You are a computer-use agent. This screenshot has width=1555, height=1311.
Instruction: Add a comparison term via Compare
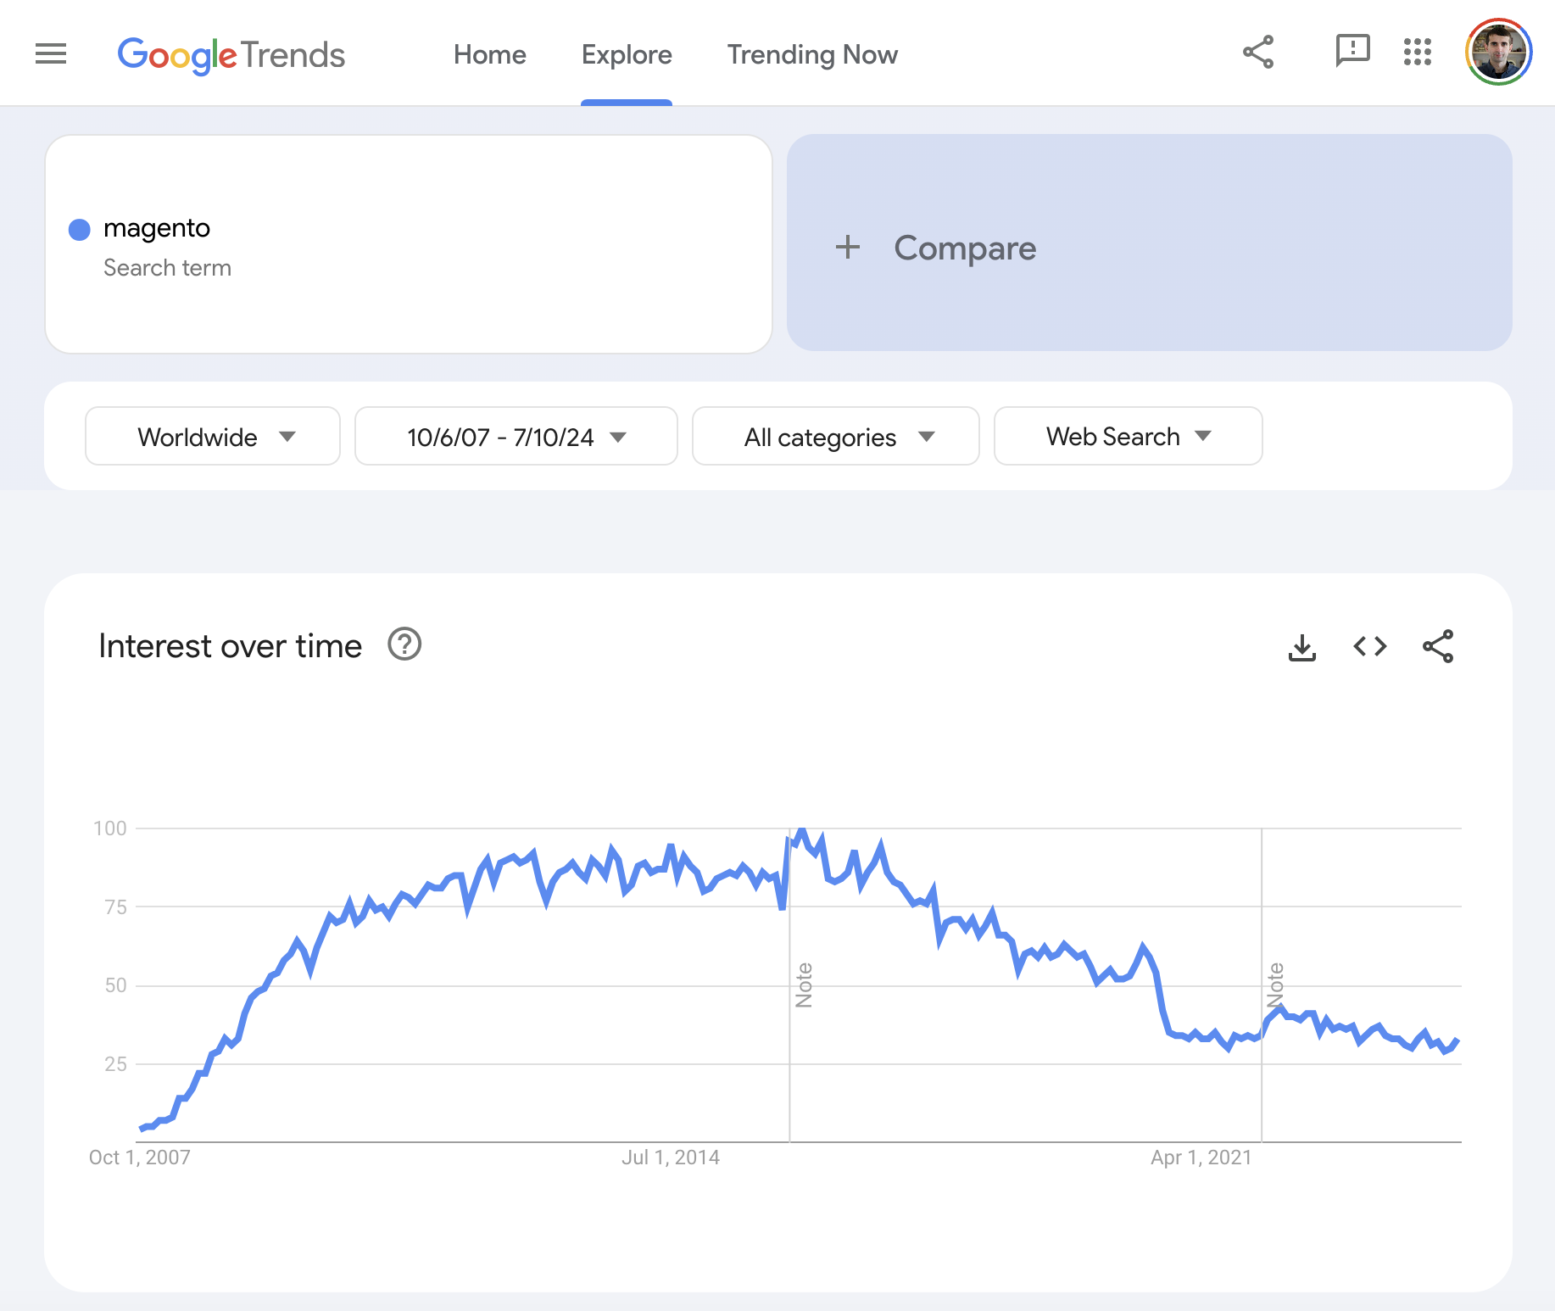click(1150, 243)
